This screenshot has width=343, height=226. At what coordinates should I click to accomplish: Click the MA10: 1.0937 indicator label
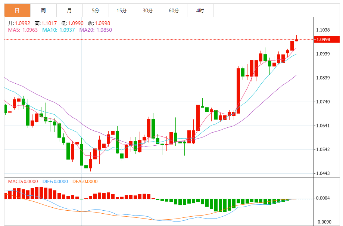[58, 30]
